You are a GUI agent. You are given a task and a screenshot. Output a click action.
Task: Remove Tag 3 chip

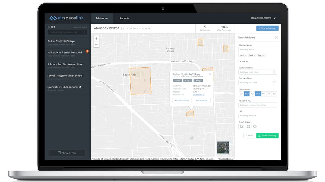click(x=264, y=55)
